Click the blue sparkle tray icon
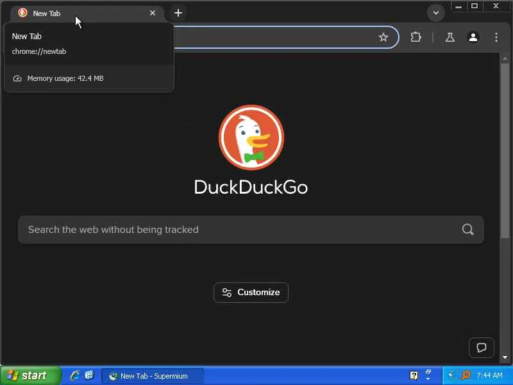 [452, 375]
